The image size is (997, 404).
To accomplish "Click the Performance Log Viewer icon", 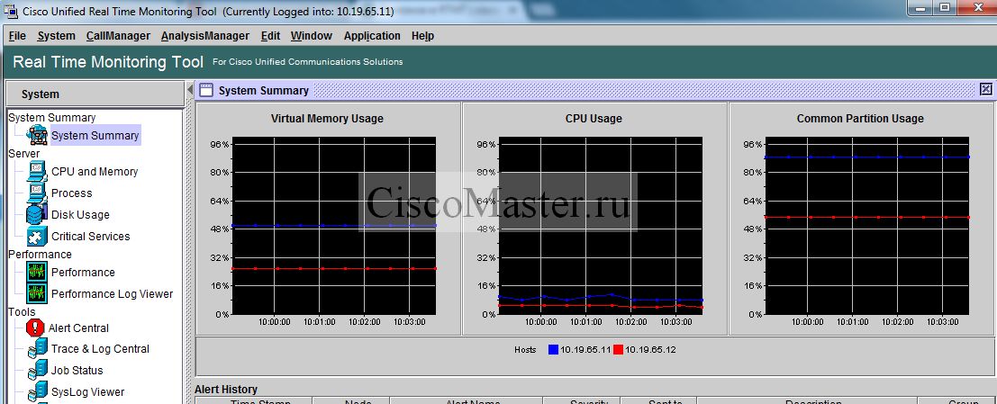I will [37, 294].
